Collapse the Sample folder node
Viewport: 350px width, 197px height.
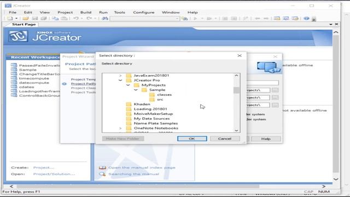pos(136,90)
